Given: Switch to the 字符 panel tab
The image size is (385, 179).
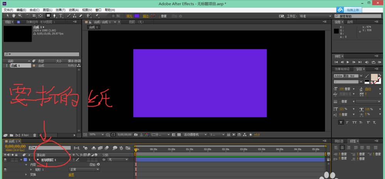Looking at the screenshot, I should coord(358,69).
